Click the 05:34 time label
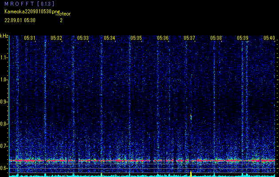The height and width of the screenshot is (177, 279). click(110, 38)
